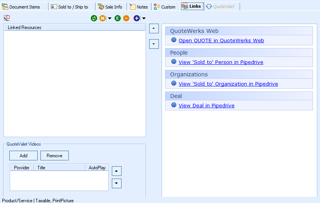
Task: Open the Sale Info tab
Action: coord(111,7)
